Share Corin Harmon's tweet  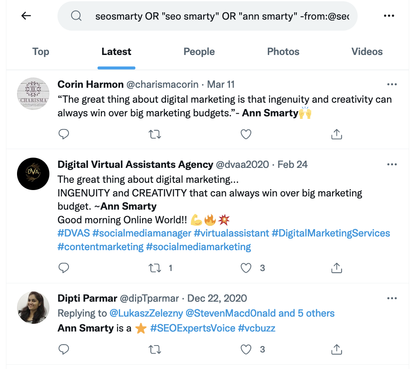tap(336, 134)
